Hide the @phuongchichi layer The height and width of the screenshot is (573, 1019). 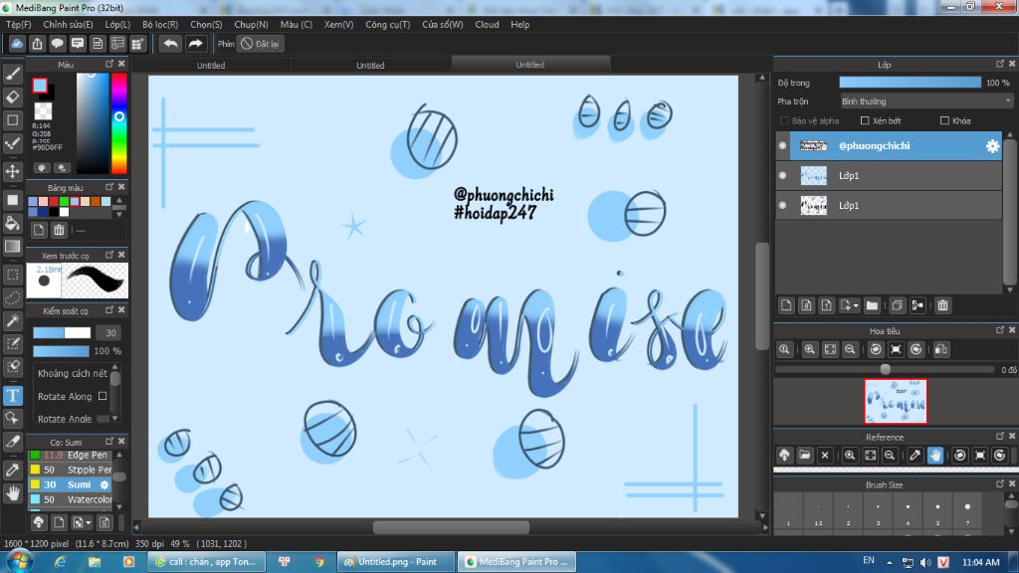pyautogui.click(x=782, y=145)
